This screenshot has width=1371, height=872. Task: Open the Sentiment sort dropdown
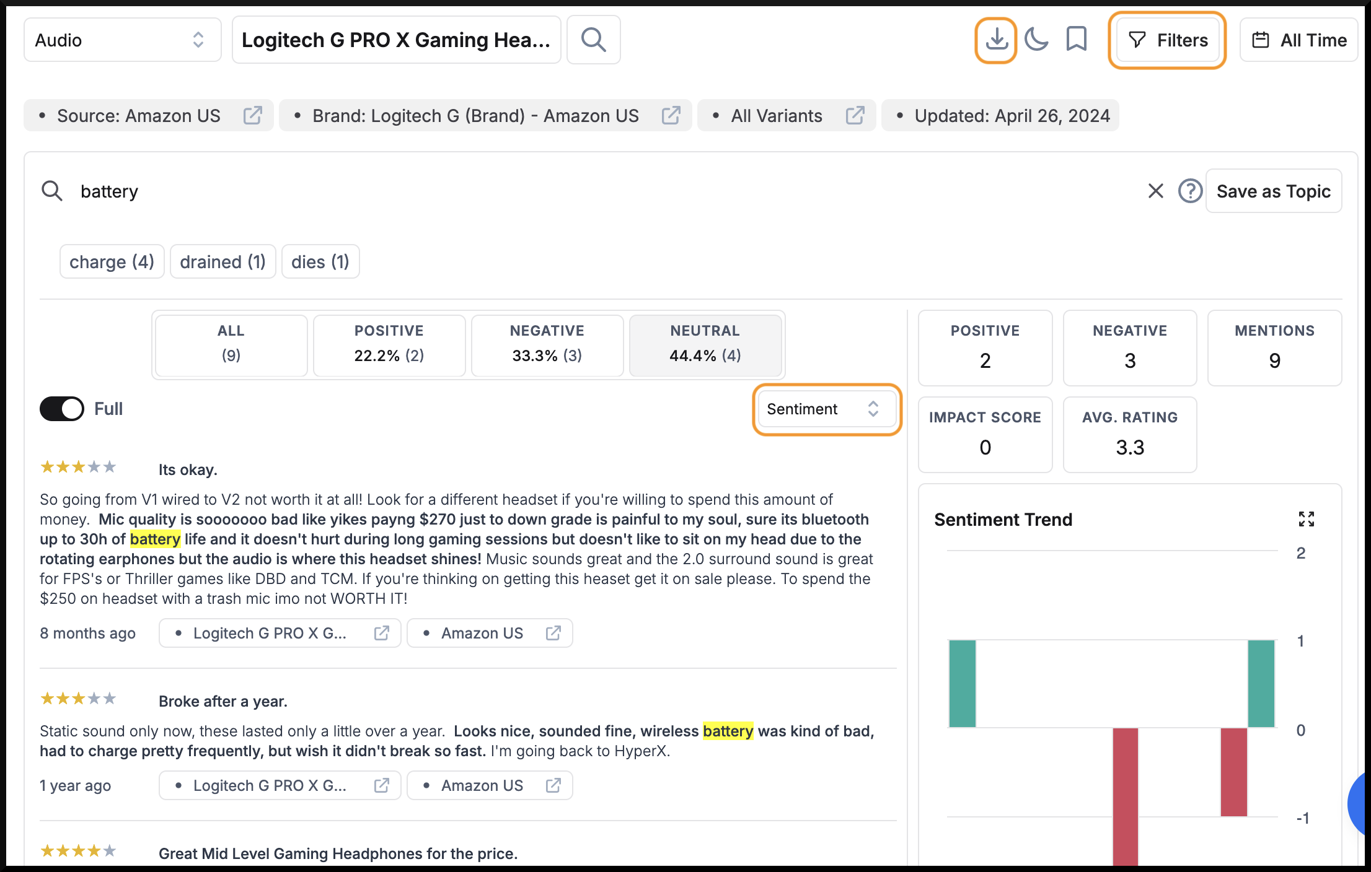pyautogui.click(x=827, y=409)
